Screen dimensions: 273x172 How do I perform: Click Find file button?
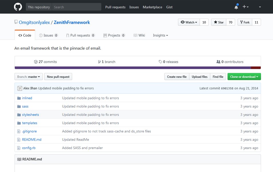coord(218,77)
